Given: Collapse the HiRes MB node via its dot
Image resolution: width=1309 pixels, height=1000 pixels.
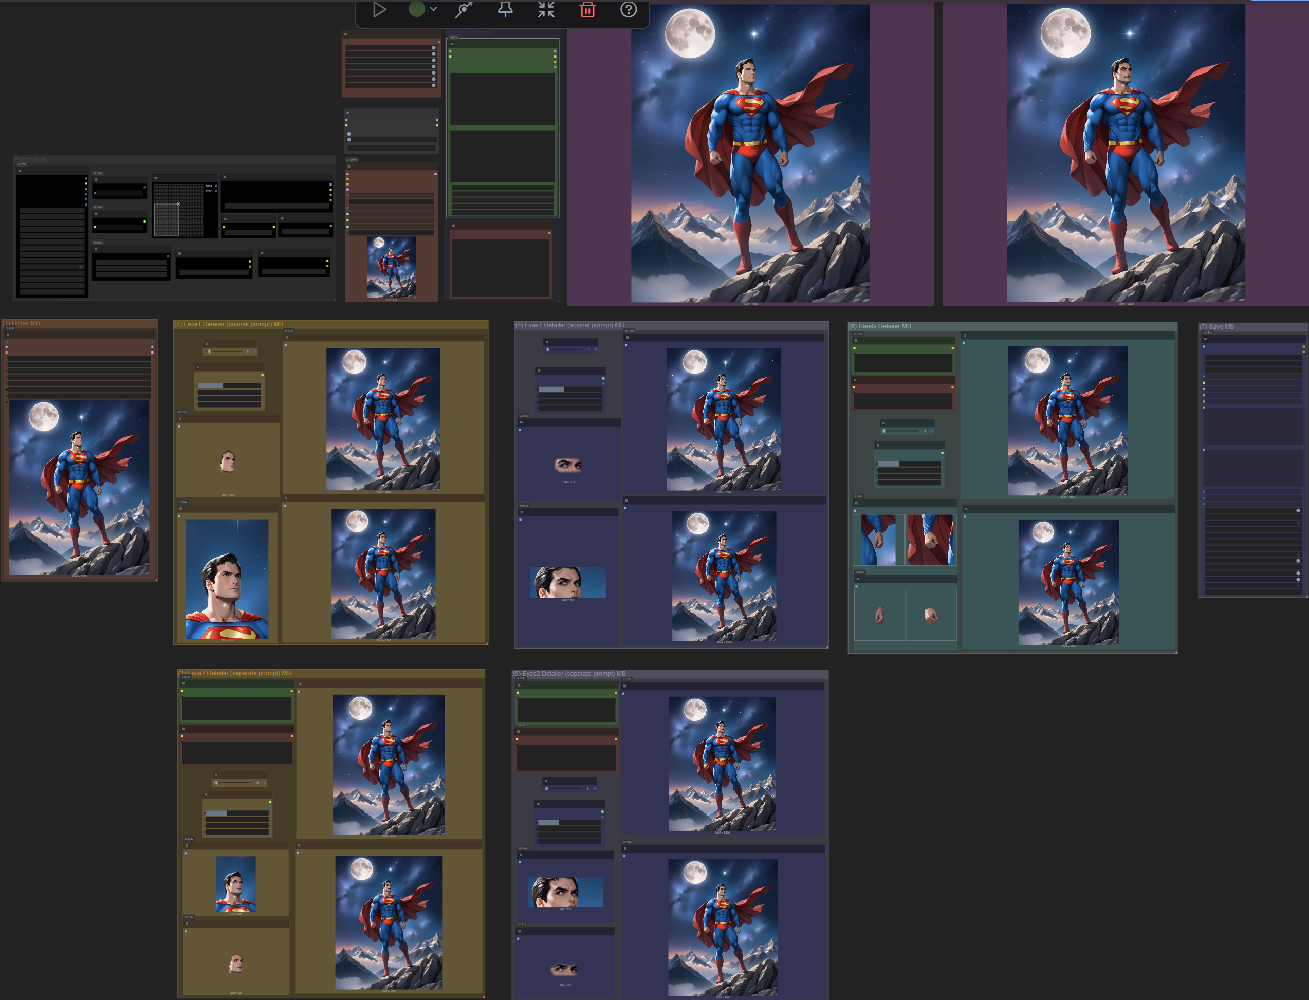Looking at the screenshot, I should pos(8,335).
